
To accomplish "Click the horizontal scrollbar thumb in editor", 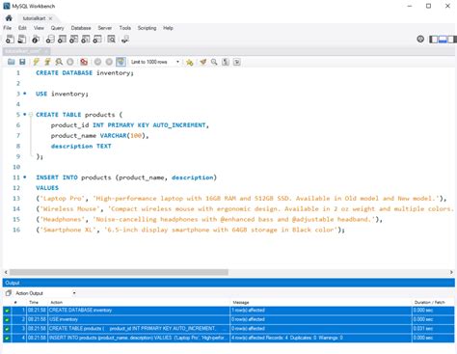I will [x=119, y=272].
